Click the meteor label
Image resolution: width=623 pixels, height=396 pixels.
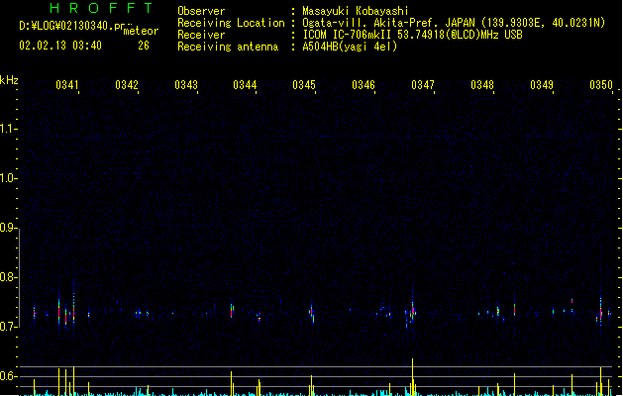141,31
